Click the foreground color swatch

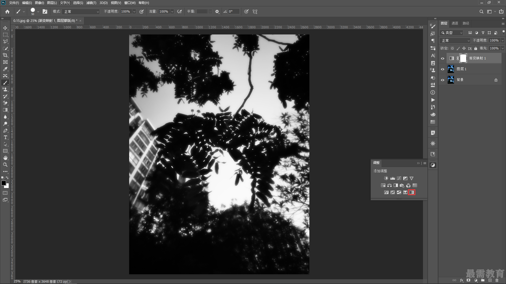point(4,183)
